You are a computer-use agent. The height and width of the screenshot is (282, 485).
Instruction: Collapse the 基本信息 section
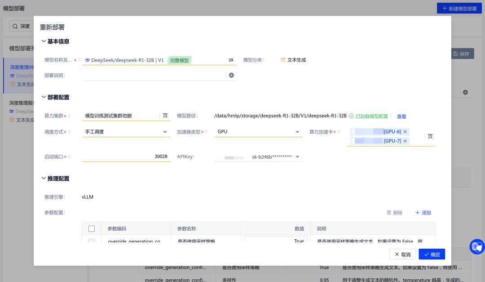pos(44,41)
